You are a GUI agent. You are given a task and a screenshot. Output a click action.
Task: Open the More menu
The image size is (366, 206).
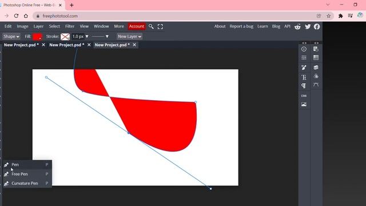(119, 26)
